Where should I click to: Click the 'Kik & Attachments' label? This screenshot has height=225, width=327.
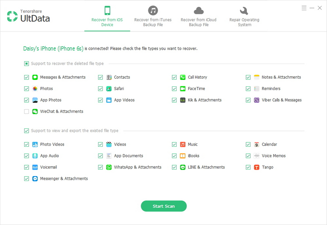[205, 100]
